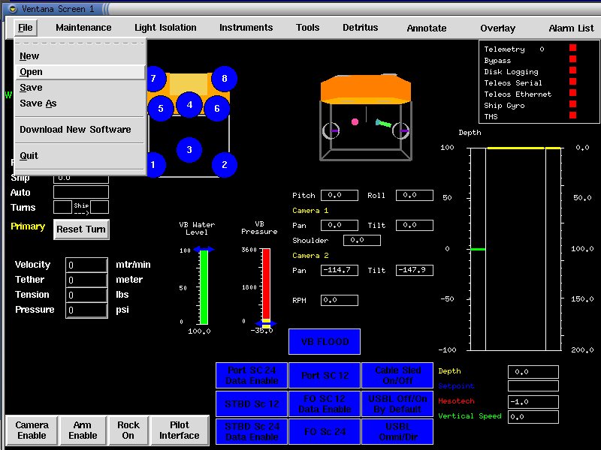
Task: Choose Open from the File menu
Action: coord(80,72)
